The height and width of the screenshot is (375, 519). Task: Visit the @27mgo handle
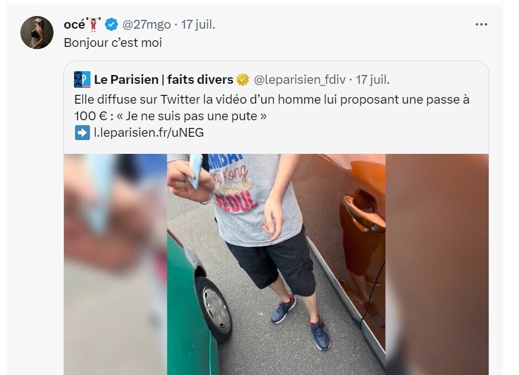pyautogui.click(x=147, y=24)
